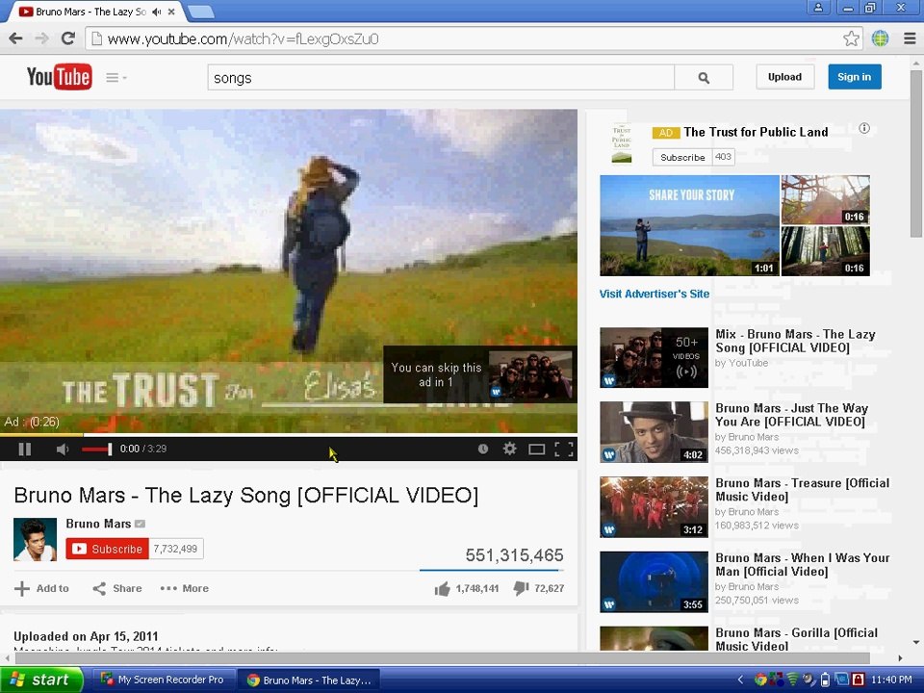Viewport: 924px width, 693px height.
Task: Focus the search box containing songs
Action: click(x=441, y=77)
